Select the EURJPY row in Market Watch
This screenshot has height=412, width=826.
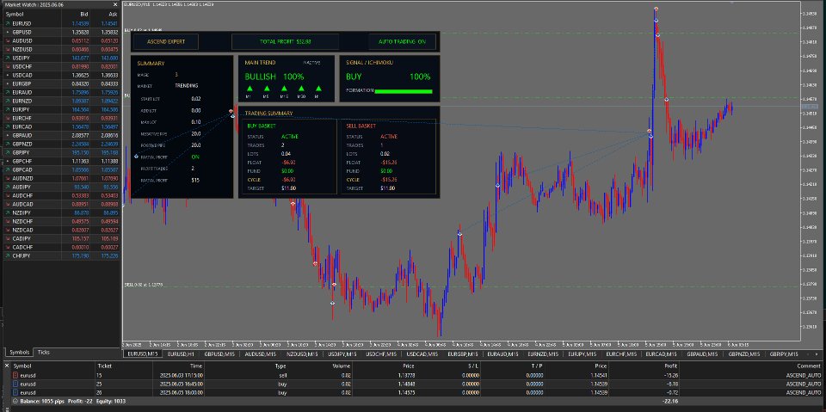coord(61,109)
